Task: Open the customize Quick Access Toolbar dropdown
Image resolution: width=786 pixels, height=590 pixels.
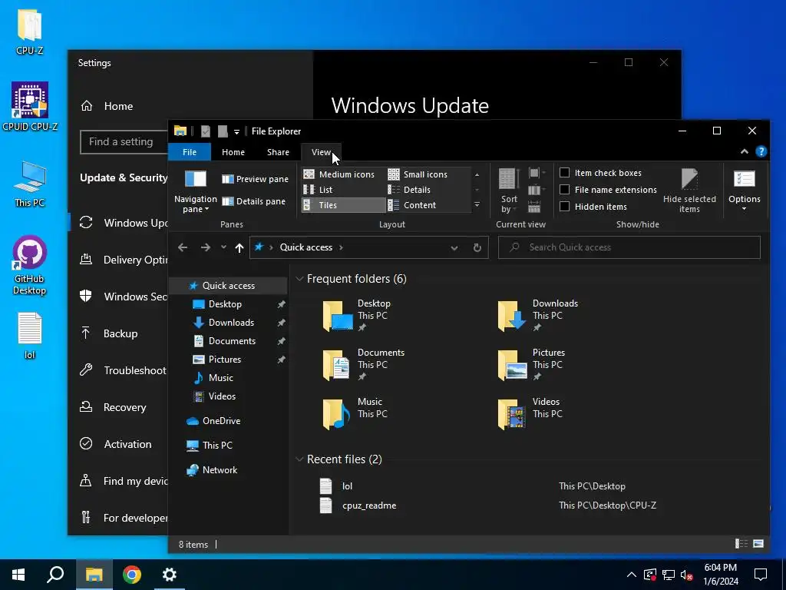Action: (x=236, y=131)
